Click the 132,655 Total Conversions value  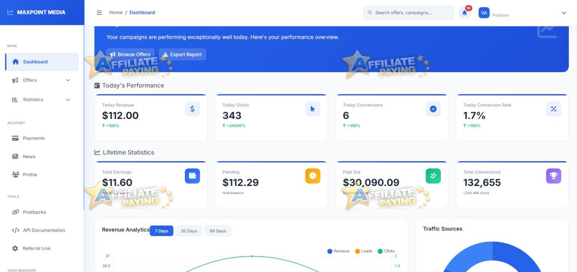(x=482, y=183)
